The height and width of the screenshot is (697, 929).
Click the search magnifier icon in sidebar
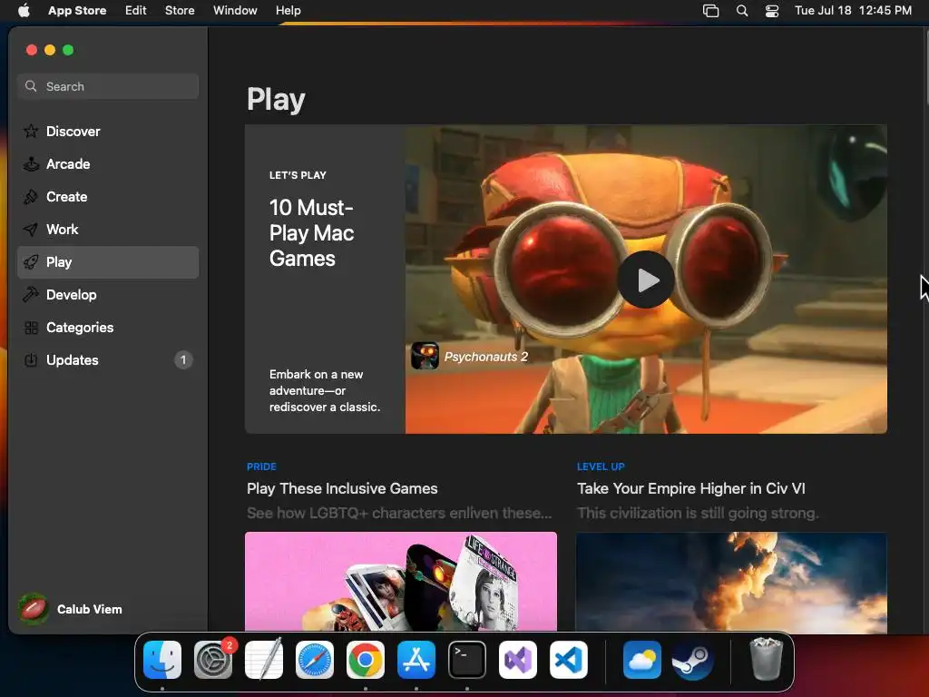click(x=31, y=86)
